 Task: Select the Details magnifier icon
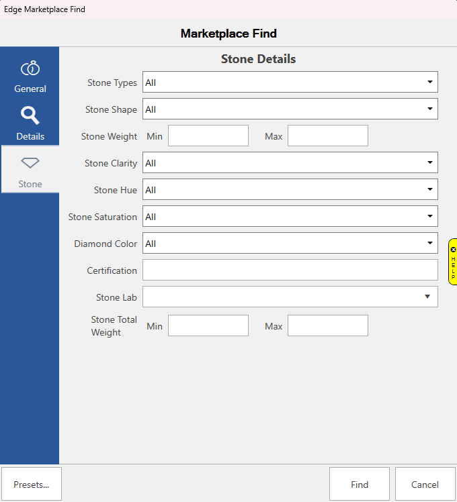click(x=30, y=116)
